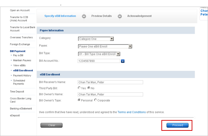This screenshot has width=208, height=136.
Task: Open Scheduled Payments submenu item
Action: 19,82
